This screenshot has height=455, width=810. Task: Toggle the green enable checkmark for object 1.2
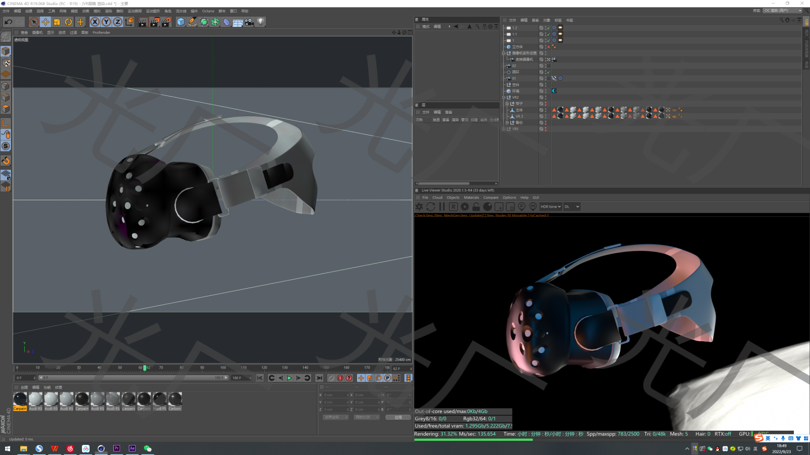[x=548, y=28]
